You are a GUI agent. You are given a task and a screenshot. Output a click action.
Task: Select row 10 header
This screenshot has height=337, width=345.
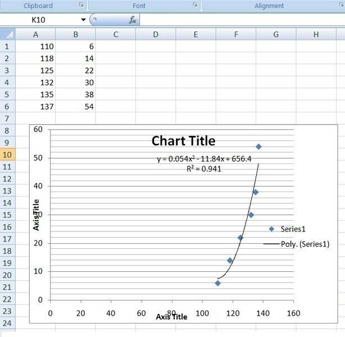point(7,154)
